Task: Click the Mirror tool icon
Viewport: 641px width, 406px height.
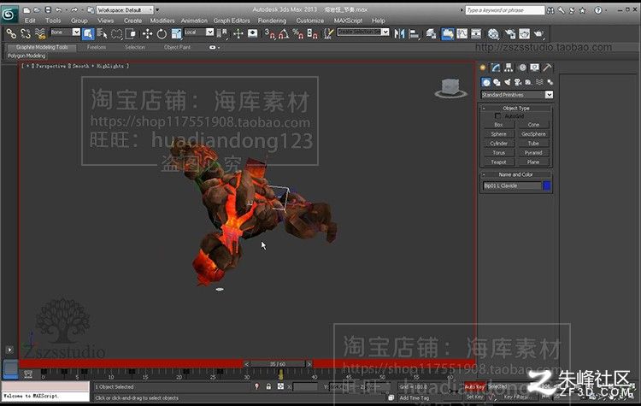Action: 399,33
